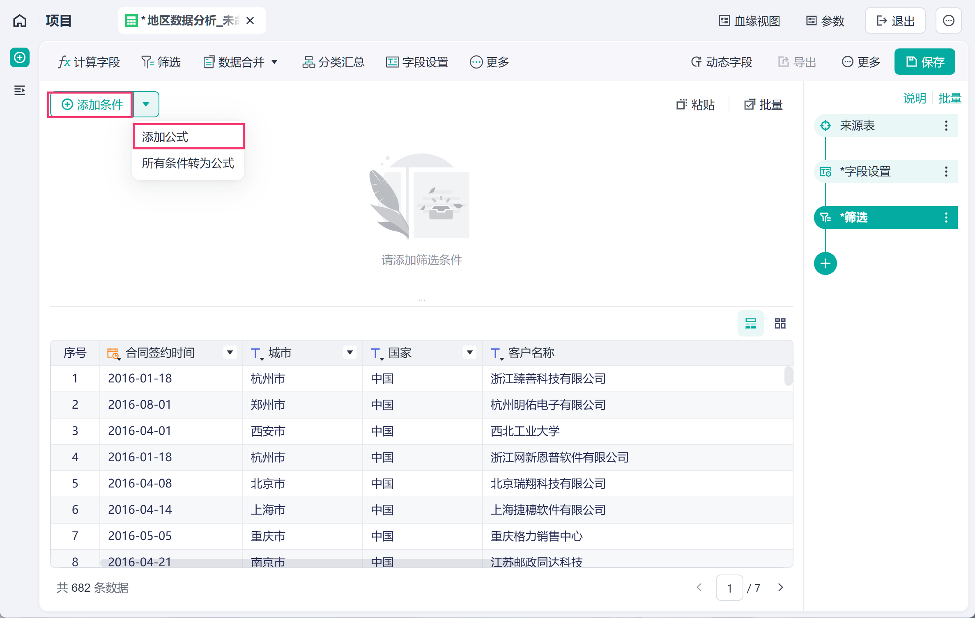Choose the 筛选 filter tool in toolbar
Image resolution: width=975 pixels, height=618 pixels.
click(x=161, y=62)
